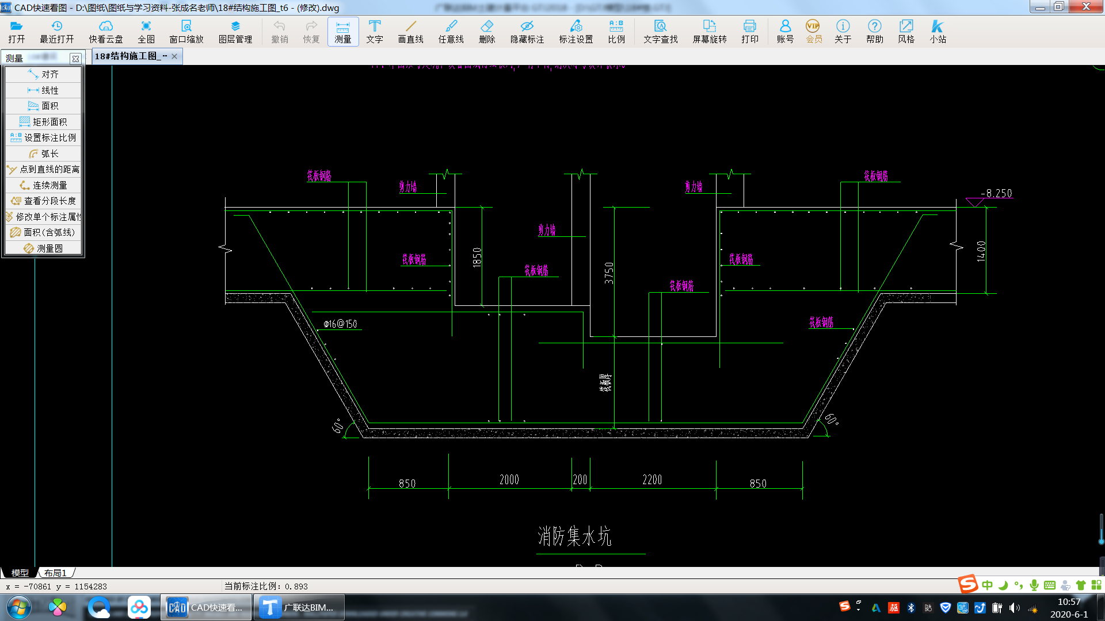Image resolution: width=1105 pixels, height=621 pixels.
Task: Select 测量圆 circle measurement
Action: pos(43,248)
